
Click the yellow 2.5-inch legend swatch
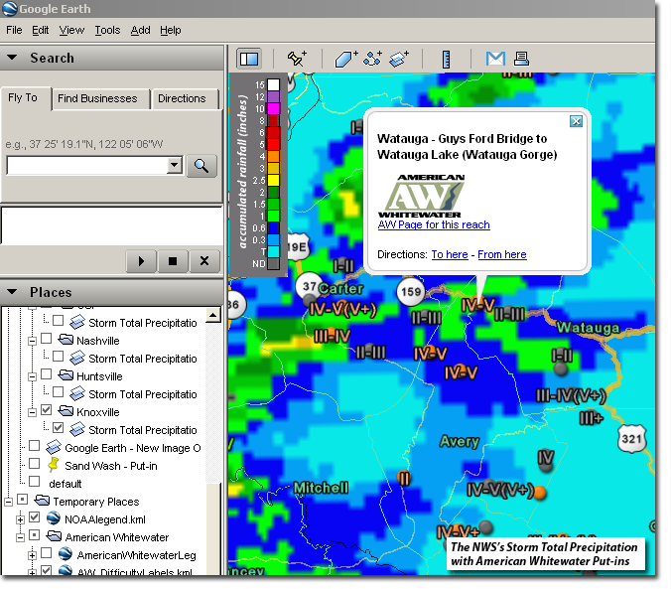click(x=273, y=181)
